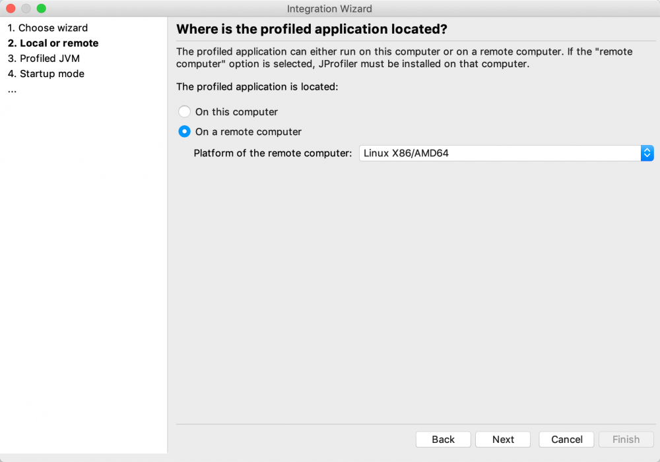Click the disabled Finish button
Screen dimensions: 660x462
(626, 439)
